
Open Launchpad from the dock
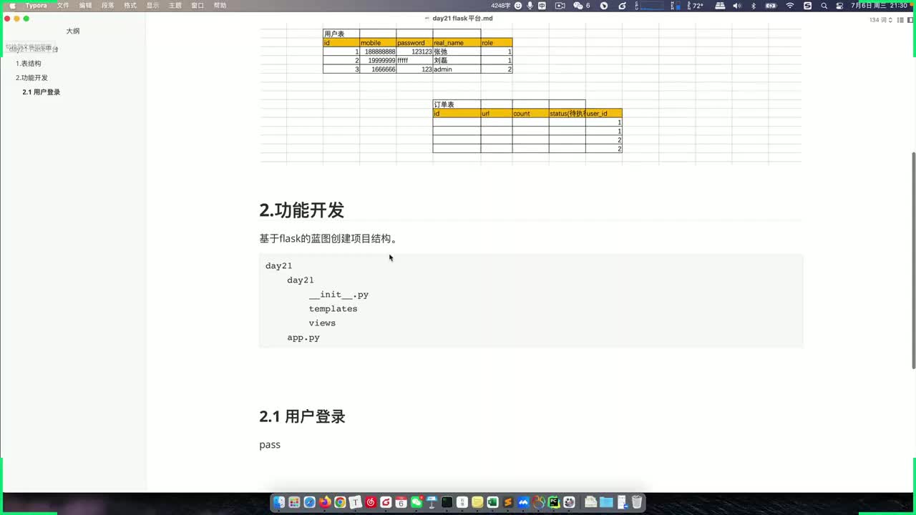294,502
